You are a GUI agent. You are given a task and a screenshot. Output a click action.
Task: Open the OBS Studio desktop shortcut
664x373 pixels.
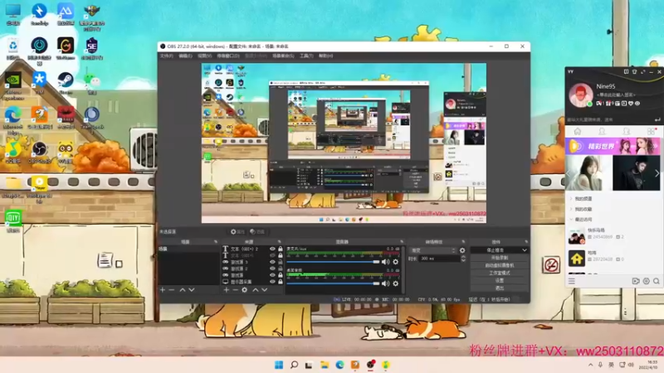click(39, 153)
